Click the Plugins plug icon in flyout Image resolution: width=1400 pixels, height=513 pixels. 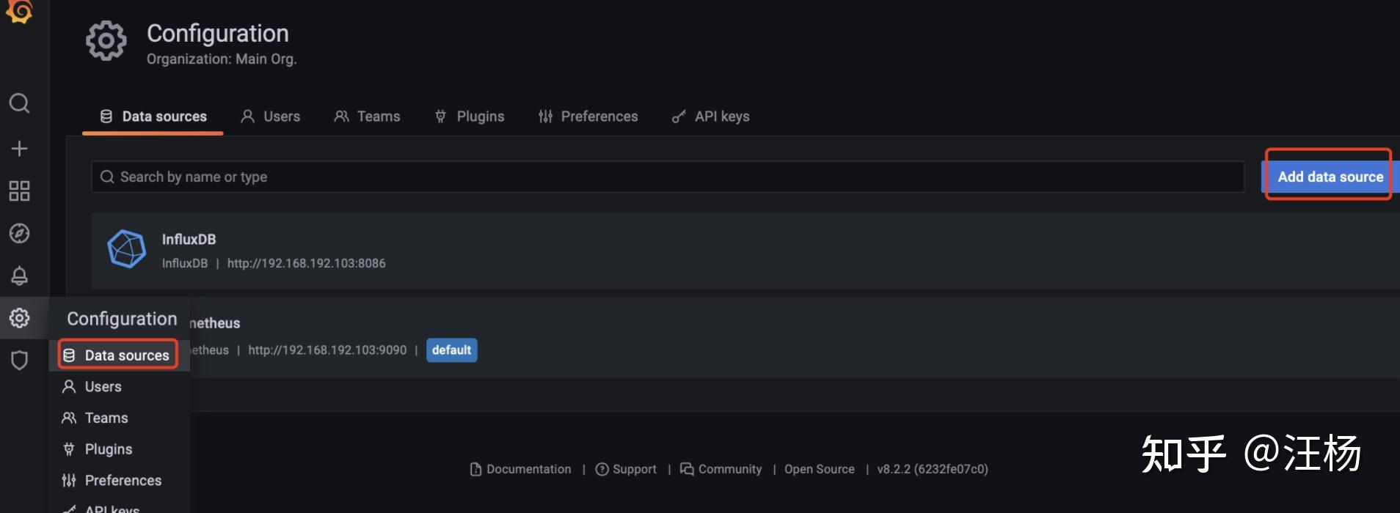69,449
